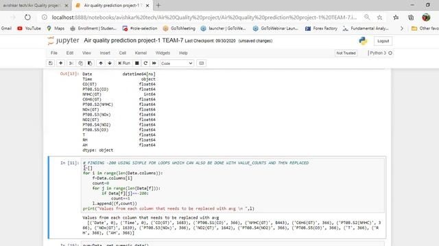Screen dimensions: 439x246
Task: Bookmark this page with star icon
Action: point(379,17)
